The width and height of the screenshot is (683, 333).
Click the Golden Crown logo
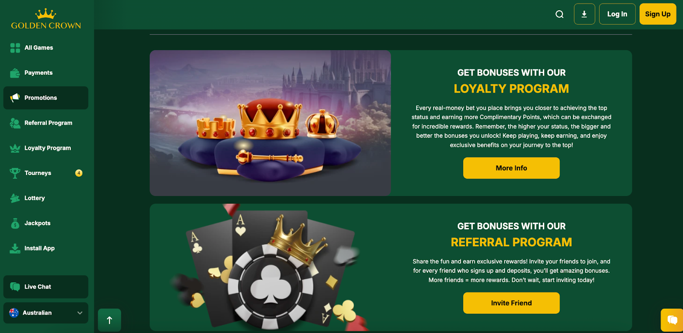coord(46,19)
